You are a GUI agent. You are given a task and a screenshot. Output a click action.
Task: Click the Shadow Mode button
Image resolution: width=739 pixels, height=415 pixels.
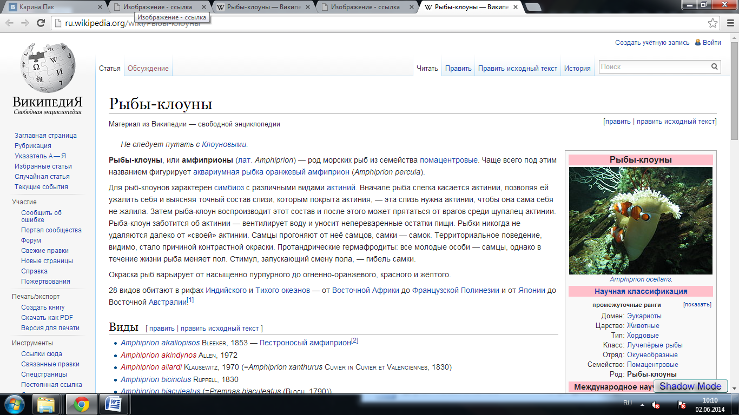[690, 386]
